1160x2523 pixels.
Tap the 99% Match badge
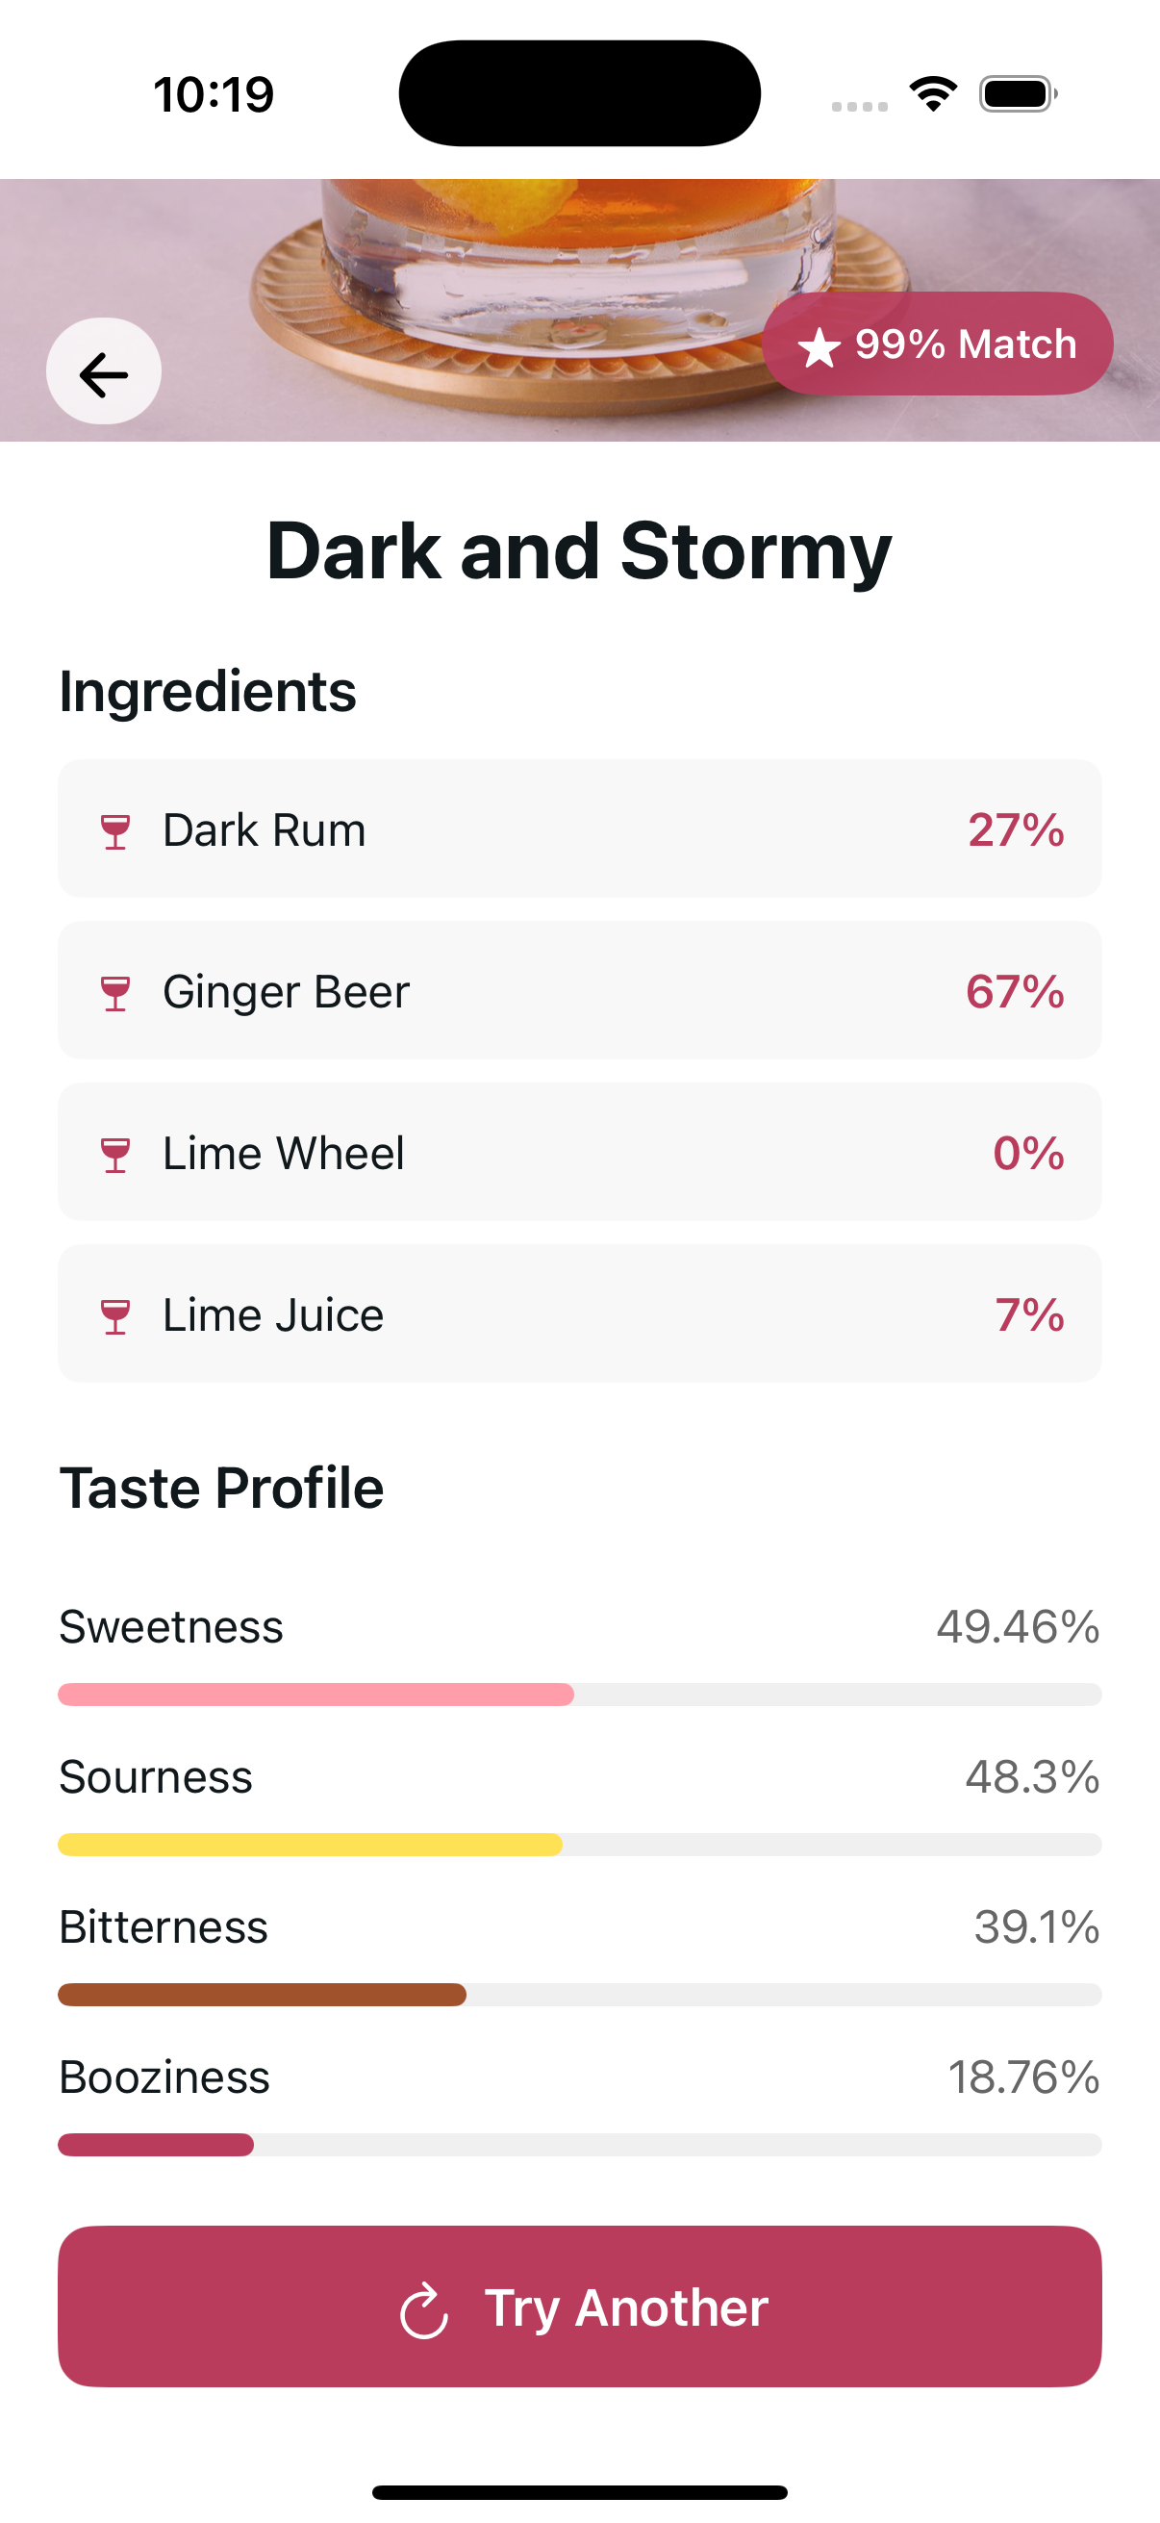(938, 344)
